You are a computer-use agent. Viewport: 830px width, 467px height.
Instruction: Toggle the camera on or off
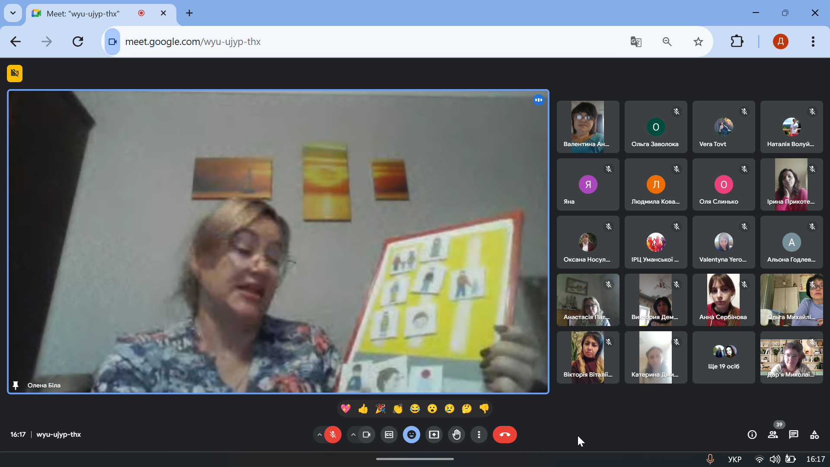(x=367, y=435)
